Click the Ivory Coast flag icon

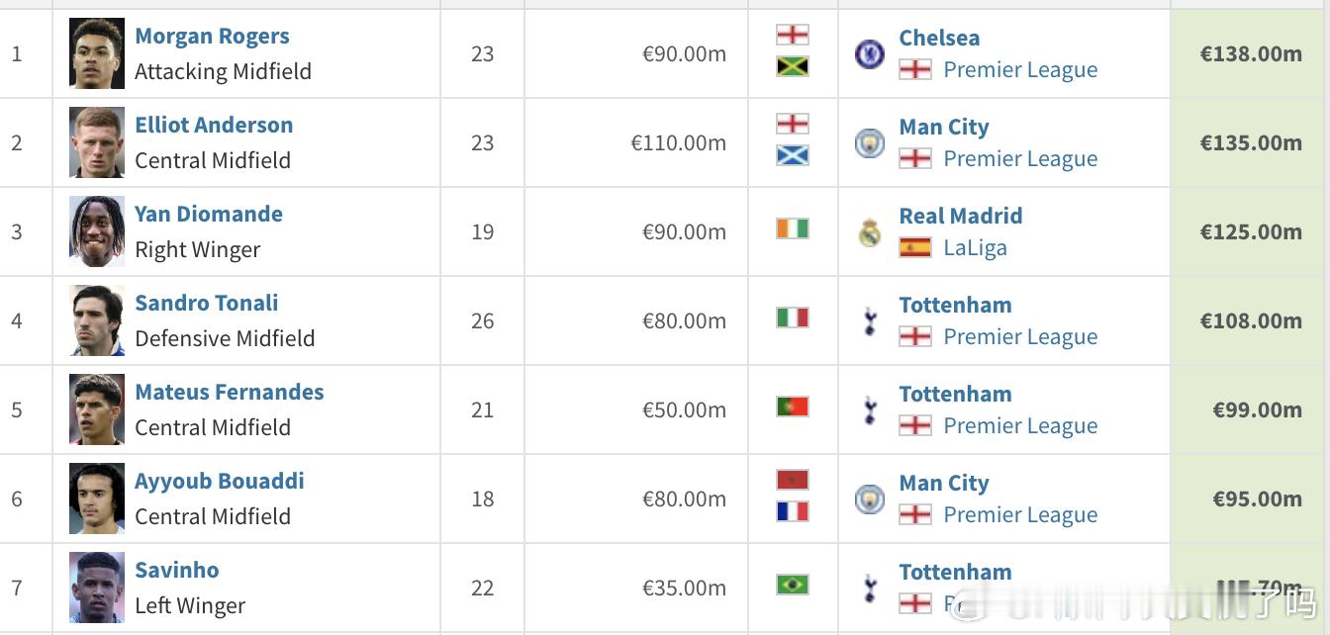tap(793, 228)
